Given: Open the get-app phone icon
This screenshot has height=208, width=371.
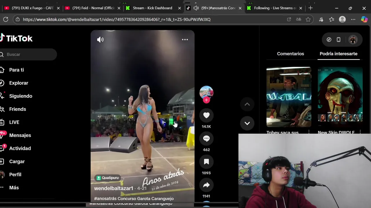Looking at the screenshot, I should (339, 40).
